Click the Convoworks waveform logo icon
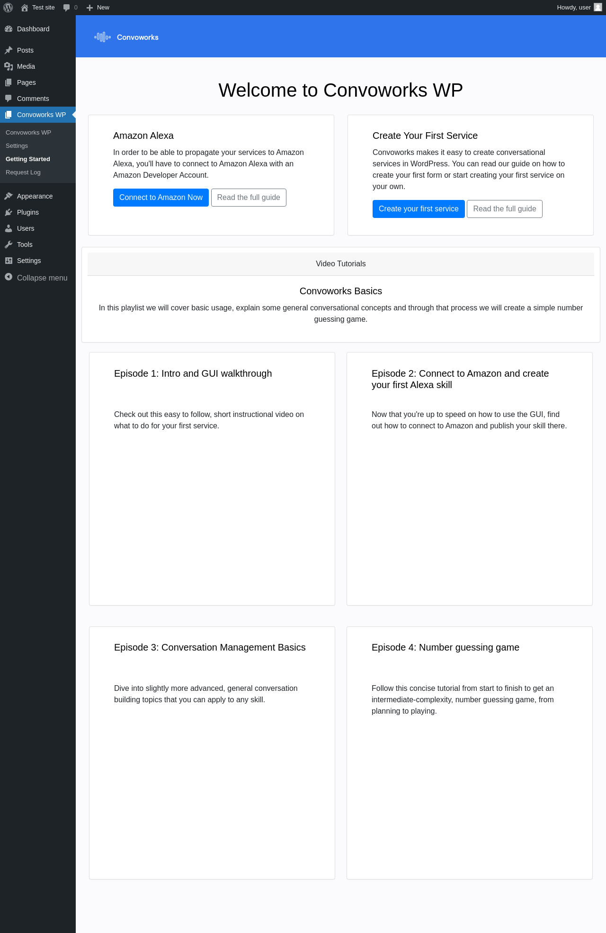The height and width of the screenshot is (933, 606). (102, 37)
